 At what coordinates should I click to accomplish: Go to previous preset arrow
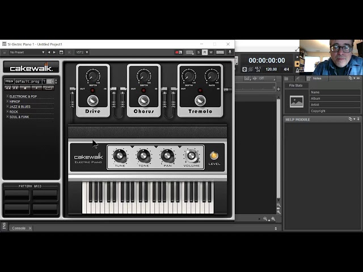49,52
